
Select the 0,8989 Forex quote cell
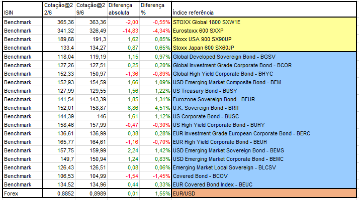(92, 193)
